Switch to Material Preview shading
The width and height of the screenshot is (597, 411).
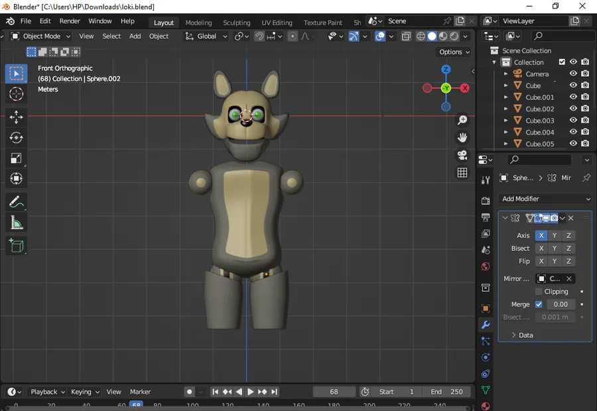click(x=443, y=36)
